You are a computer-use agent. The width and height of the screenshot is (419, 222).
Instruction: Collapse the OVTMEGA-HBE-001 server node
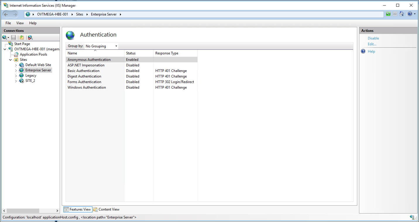point(5,49)
